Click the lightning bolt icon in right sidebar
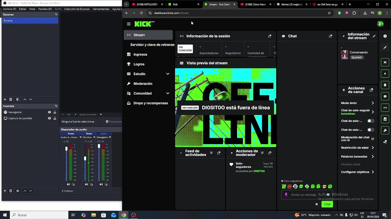 click(x=385, y=74)
